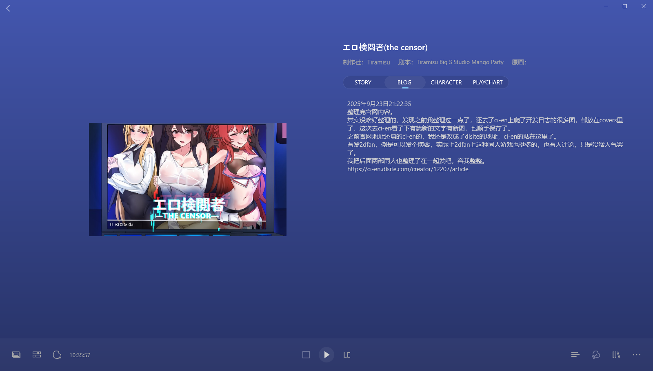
Task: Open the STORY tab
Action: [363, 82]
